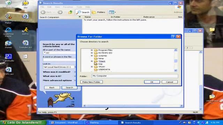Expand When was it modified section

(x=75, y=72)
